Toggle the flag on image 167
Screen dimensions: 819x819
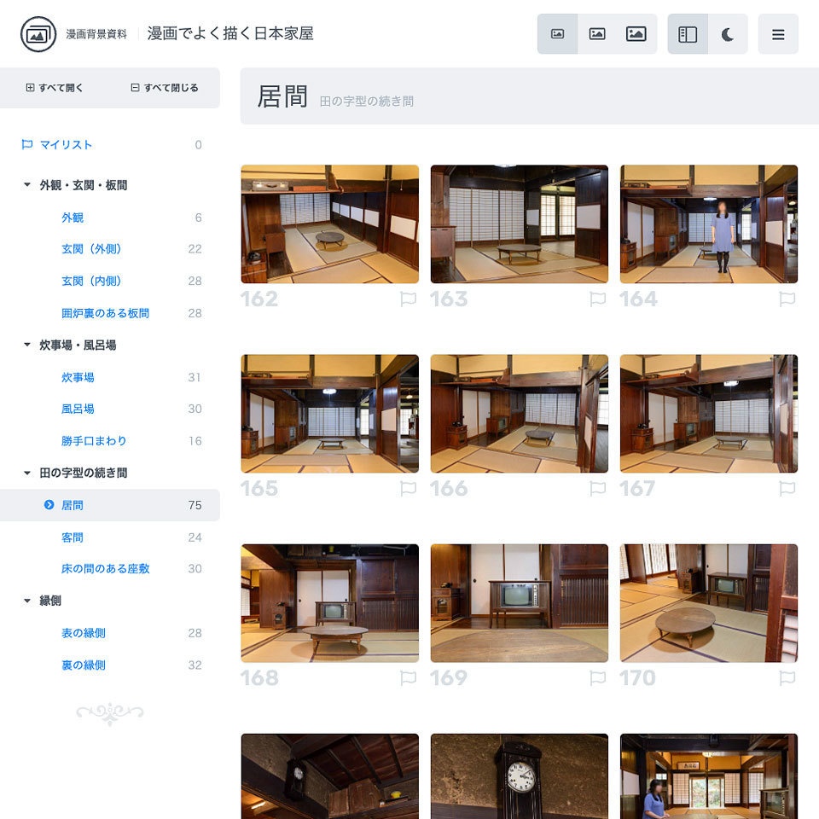tap(787, 489)
